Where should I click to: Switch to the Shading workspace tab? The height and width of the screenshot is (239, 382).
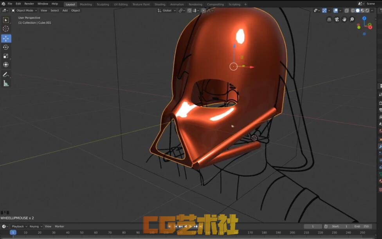pyautogui.click(x=160, y=4)
